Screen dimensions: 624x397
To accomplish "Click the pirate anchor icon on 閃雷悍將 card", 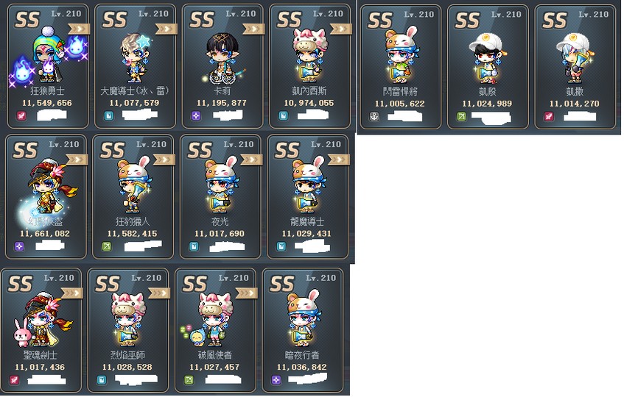I will pyautogui.click(x=374, y=116).
